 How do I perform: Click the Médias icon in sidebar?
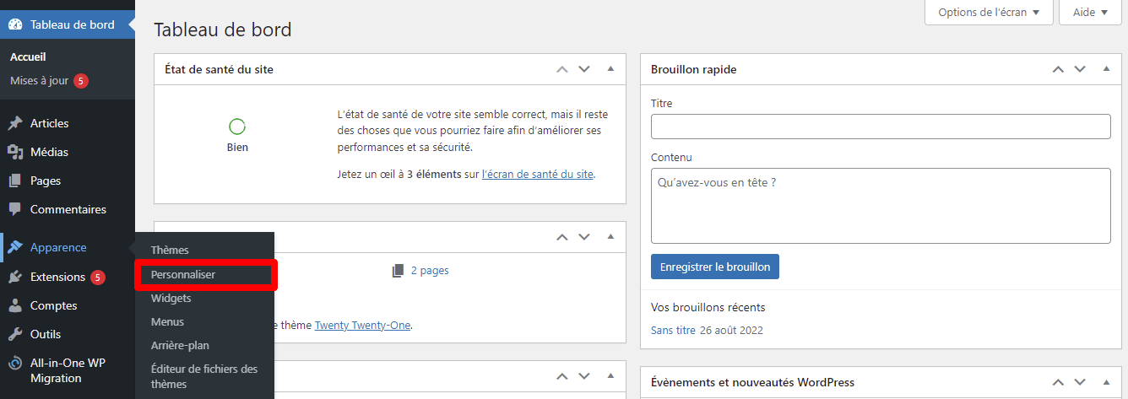[15, 152]
